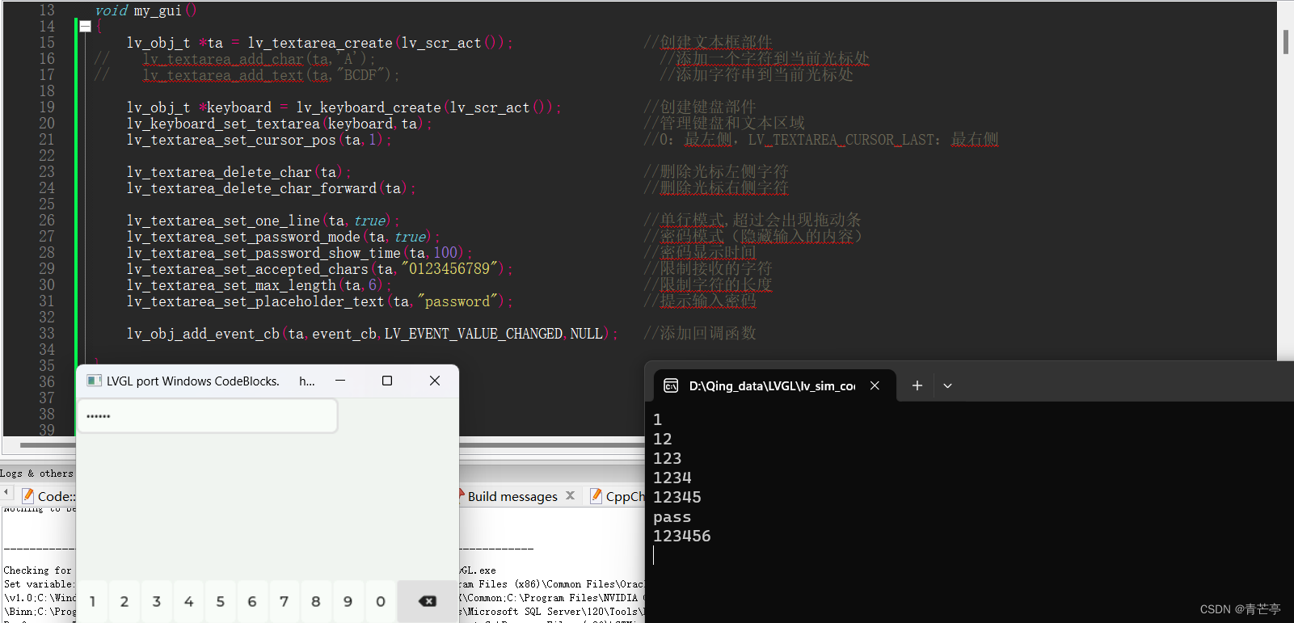Tap key 3 on LVGL keyboard
Image resolution: width=1294 pixels, height=623 pixels.
click(157, 601)
